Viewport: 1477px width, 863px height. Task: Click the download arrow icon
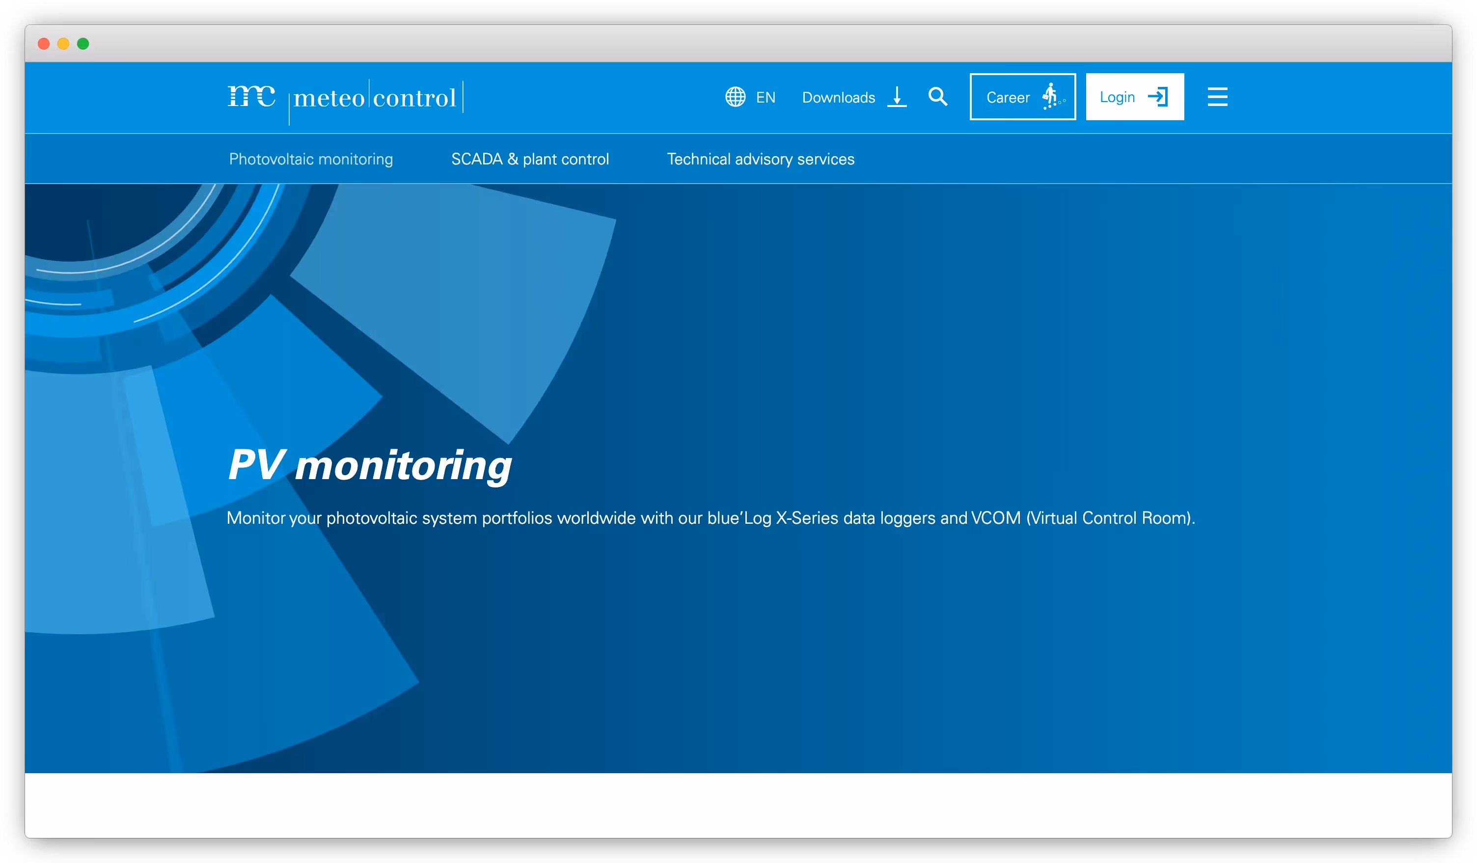897,97
